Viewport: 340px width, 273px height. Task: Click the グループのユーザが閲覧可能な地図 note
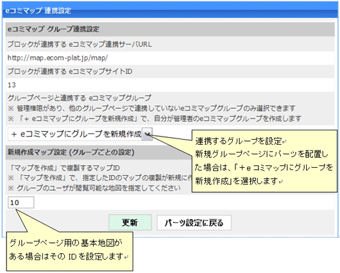[94, 188]
